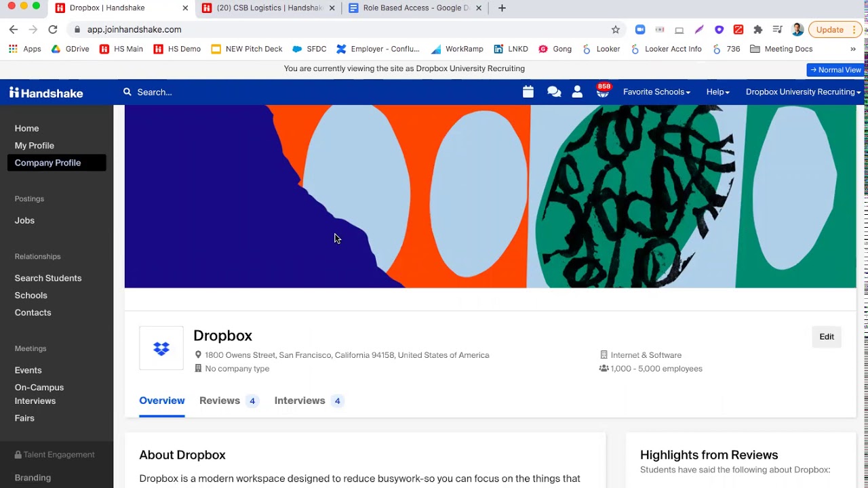Open On-Campus Interviews in the sidebar

tap(39, 394)
